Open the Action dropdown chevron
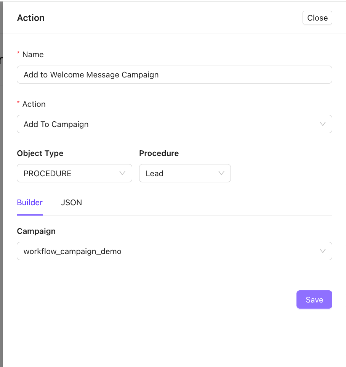Viewport: 346px width, 367px height. 322,124
